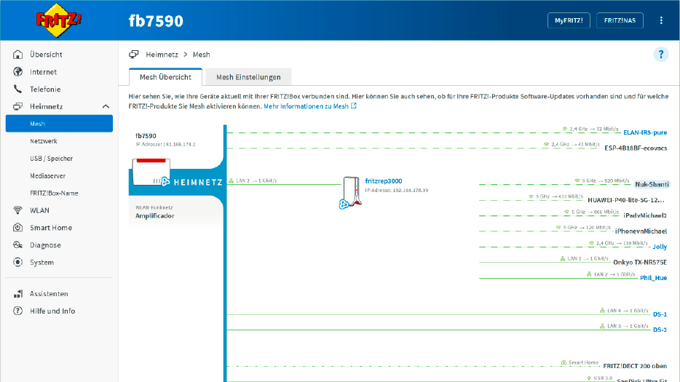Click the LAN icon on DS-1 connection
The image size is (680, 382).
click(602, 311)
